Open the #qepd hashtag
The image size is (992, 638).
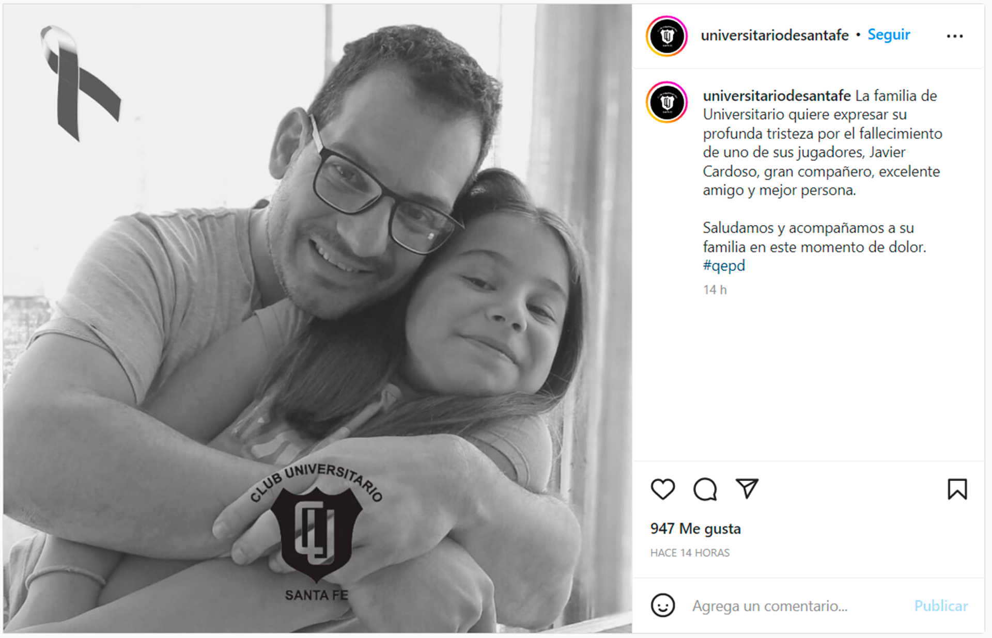click(x=723, y=266)
